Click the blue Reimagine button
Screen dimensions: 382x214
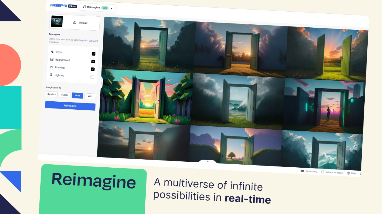coord(70,106)
